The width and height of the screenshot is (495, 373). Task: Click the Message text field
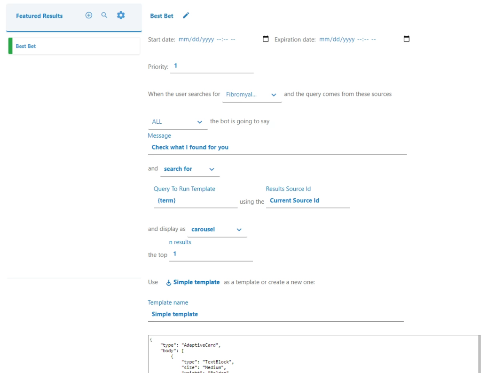coord(277,147)
